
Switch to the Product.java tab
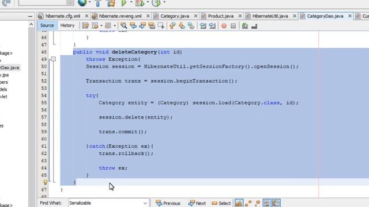click(221, 16)
